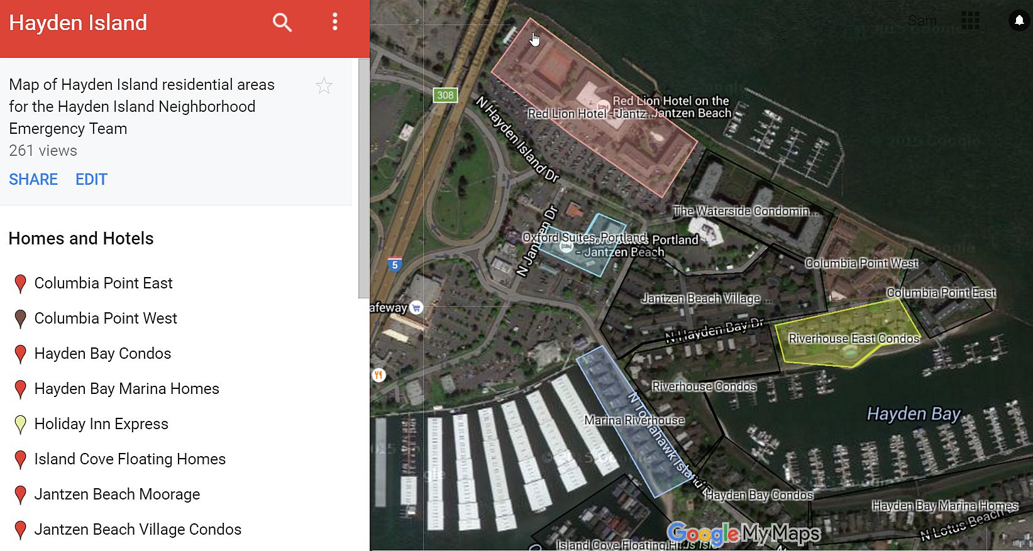
Task: Click Hayden Bay Condos map label
Action: (759, 495)
